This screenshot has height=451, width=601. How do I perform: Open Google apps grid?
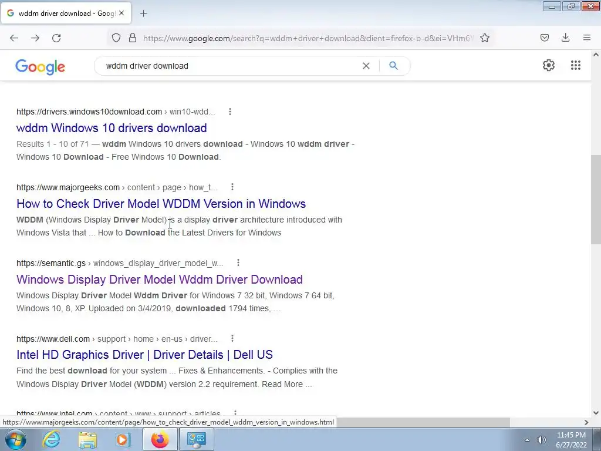point(576,65)
